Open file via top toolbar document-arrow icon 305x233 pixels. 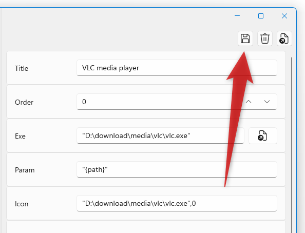coord(284,38)
